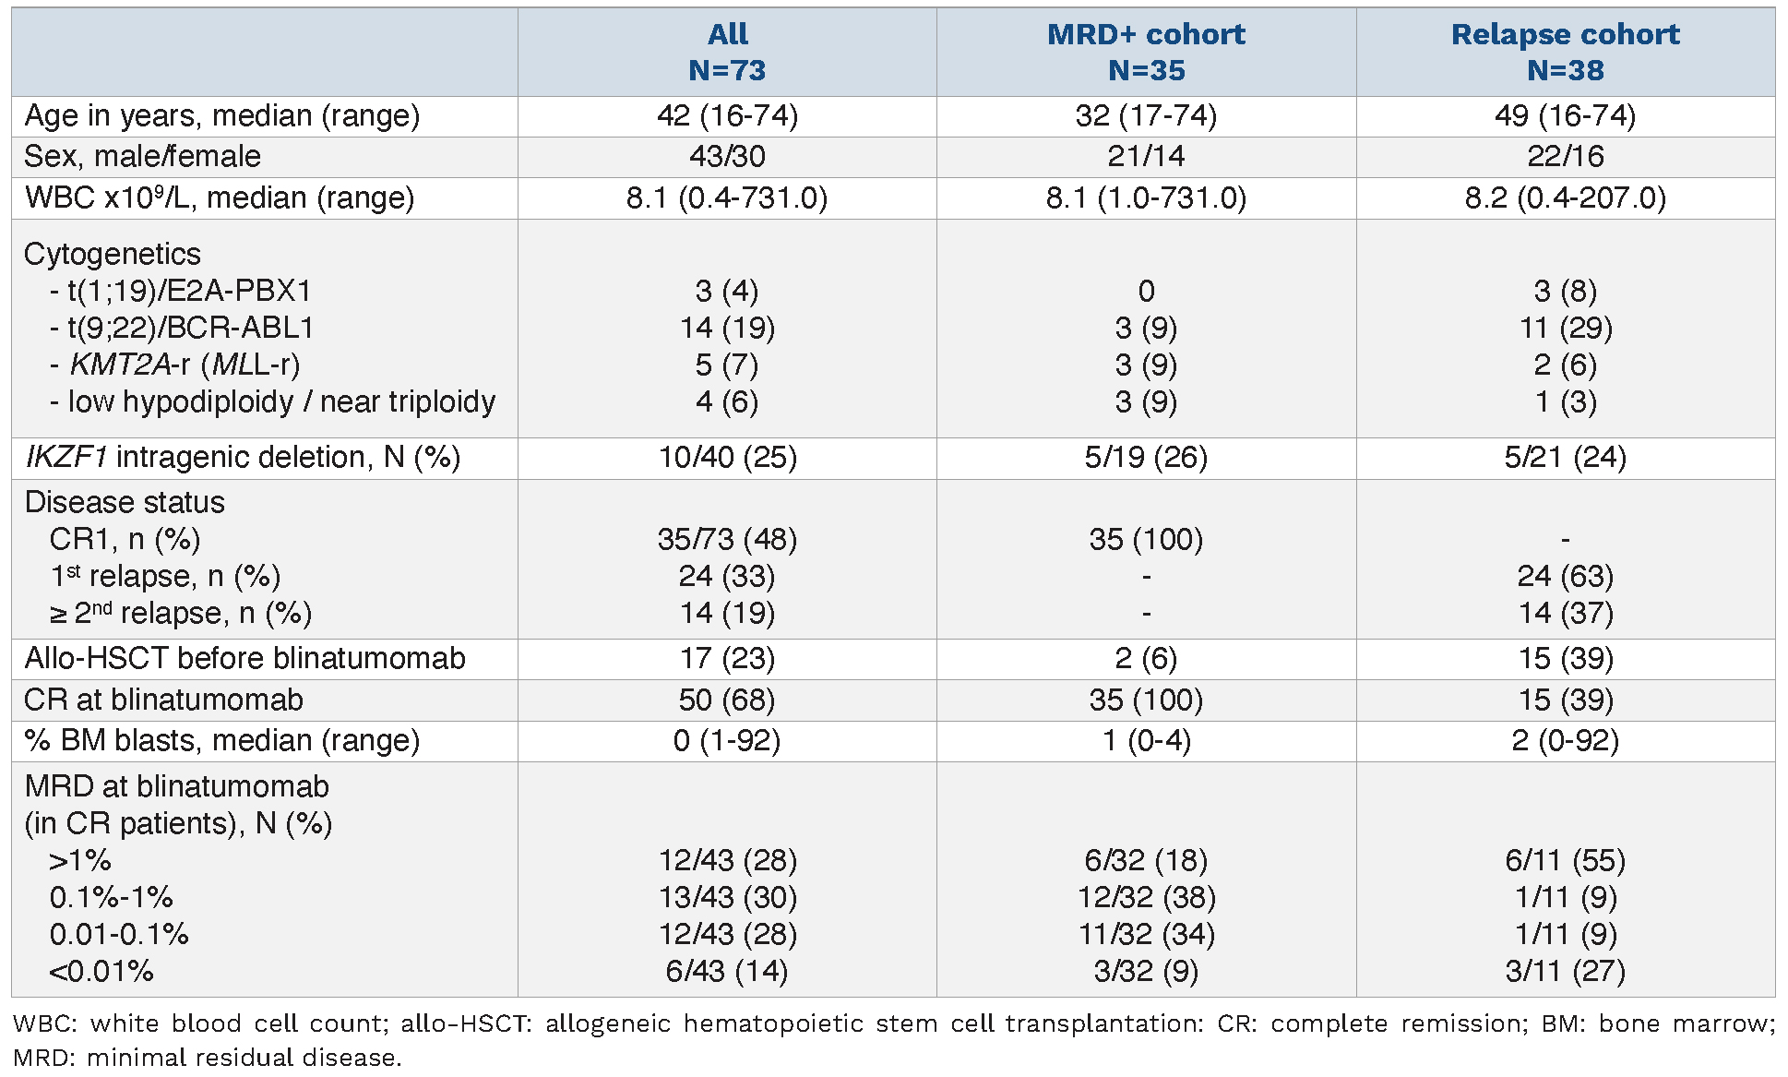Click the "t(9;22)/BCR-ABL1" row label
The image size is (1788, 1077).
(190, 328)
